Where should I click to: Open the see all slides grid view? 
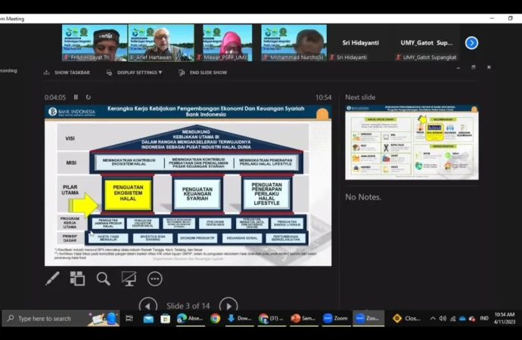pos(77,279)
